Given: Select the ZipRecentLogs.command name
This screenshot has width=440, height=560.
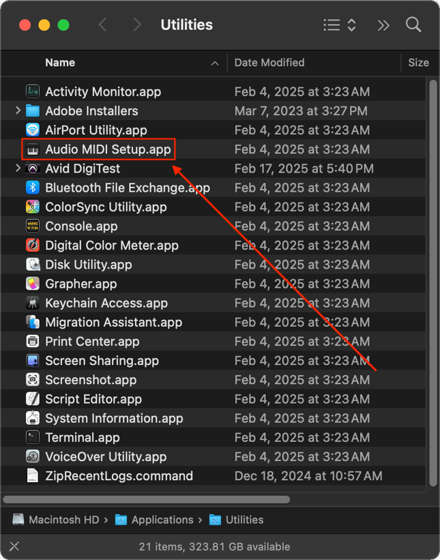Looking at the screenshot, I should [x=119, y=476].
